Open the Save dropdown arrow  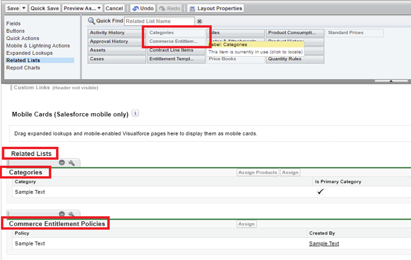(x=24, y=8)
